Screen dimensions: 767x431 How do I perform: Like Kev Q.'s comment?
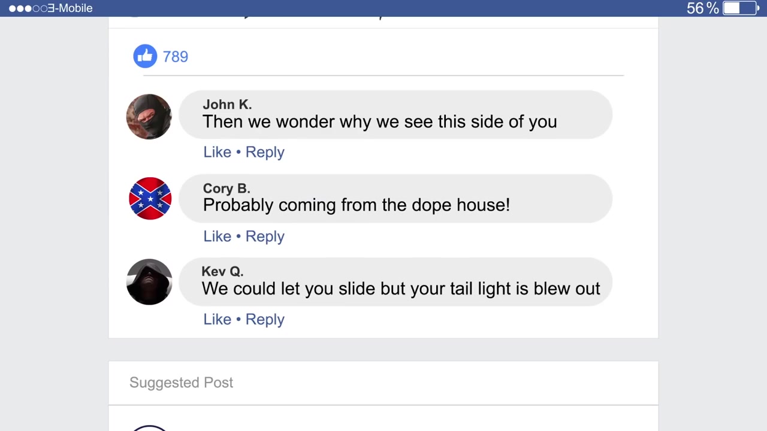pyautogui.click(x=217, y=320)
